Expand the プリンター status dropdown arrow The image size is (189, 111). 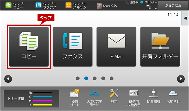(156, 9)
